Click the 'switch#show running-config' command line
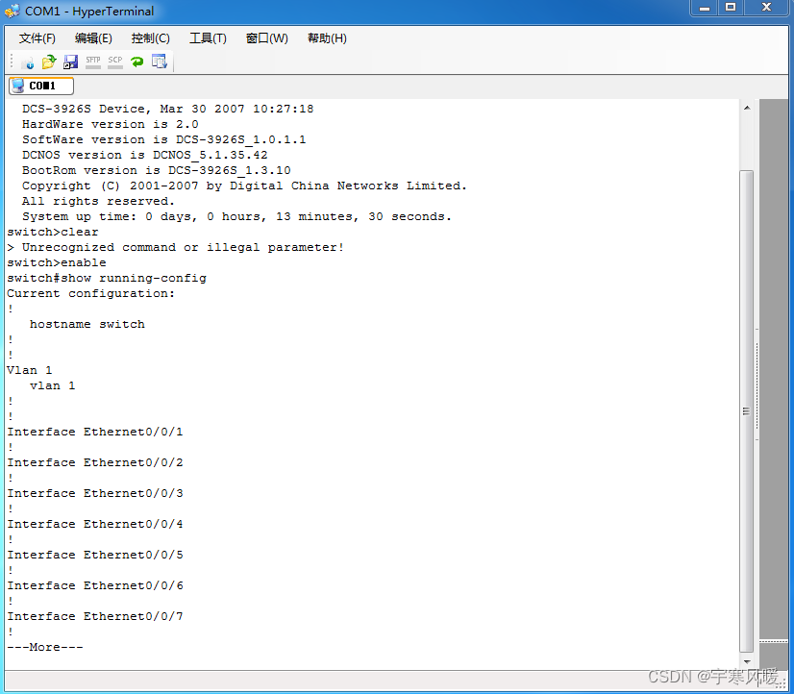This screenshot has height=694, width=794. coord(107,279)
